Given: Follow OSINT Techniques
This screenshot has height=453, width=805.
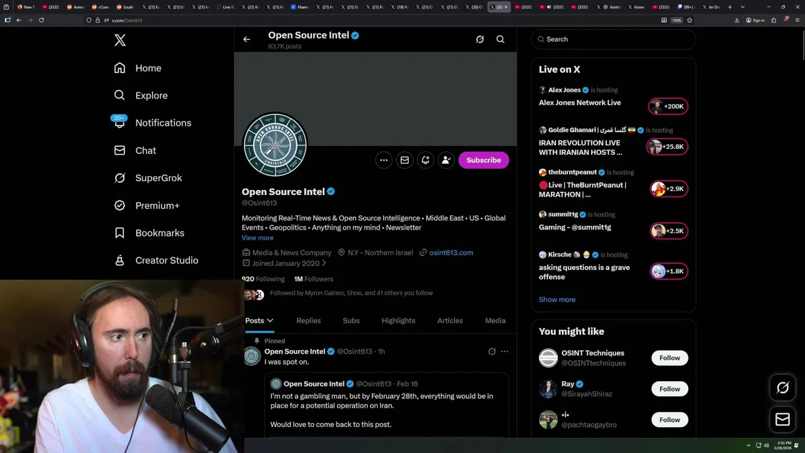Looking at the screenshot, I should [x=670, y=358].
